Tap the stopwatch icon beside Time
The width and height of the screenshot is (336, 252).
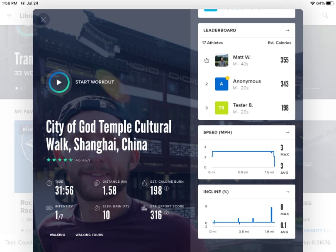click(49, 182)
